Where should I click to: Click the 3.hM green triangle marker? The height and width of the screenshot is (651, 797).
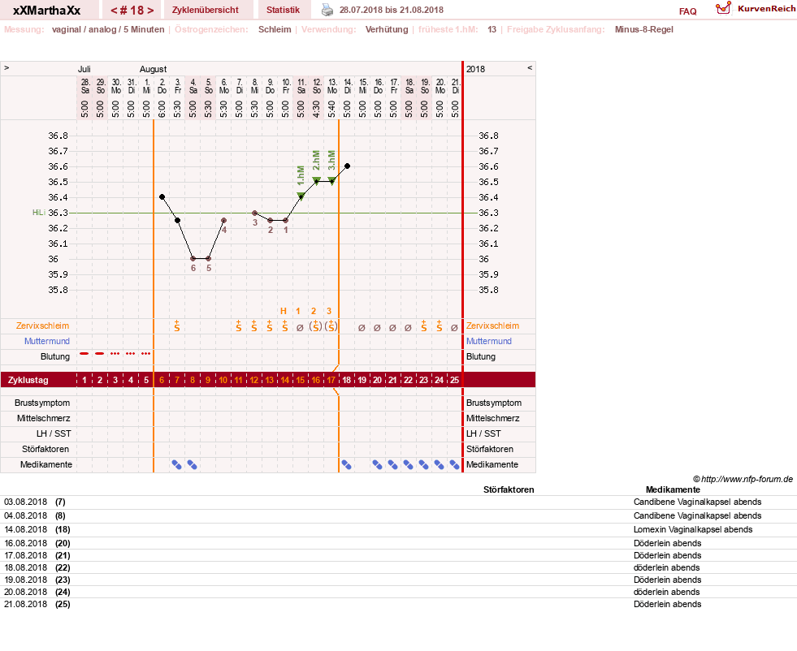pos(332,181)
